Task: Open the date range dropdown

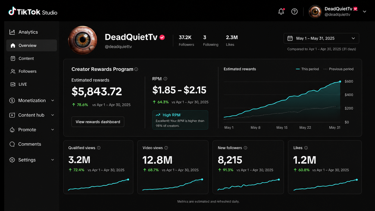Action: pos(321,38)
